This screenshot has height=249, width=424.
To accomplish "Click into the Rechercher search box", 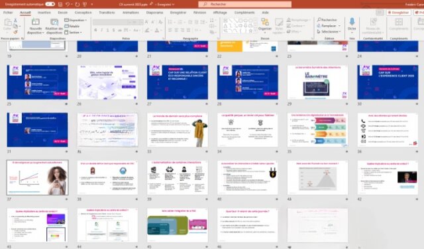I will [244, 4].
